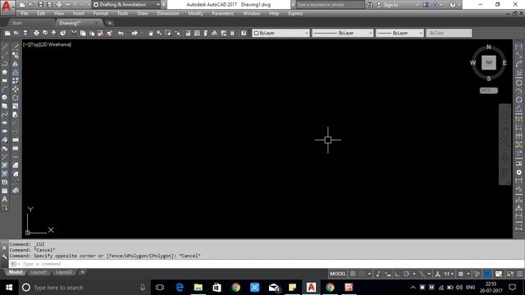The image size is (525, 295).
Task: Open the ByColor plot style dropdown
Action: (x=449, y=33)
